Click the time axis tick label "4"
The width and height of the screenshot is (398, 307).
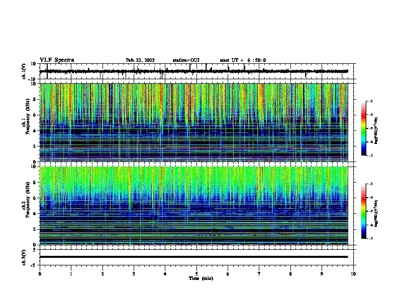click(165, 274)
